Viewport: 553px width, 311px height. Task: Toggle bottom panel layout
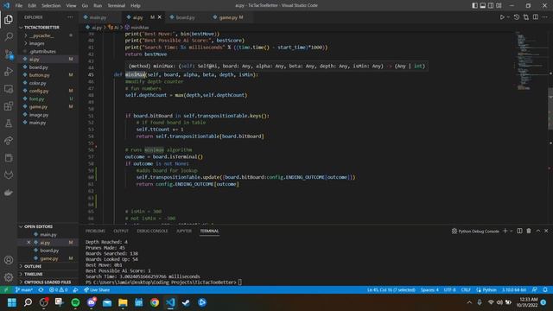tap(483, 5)
